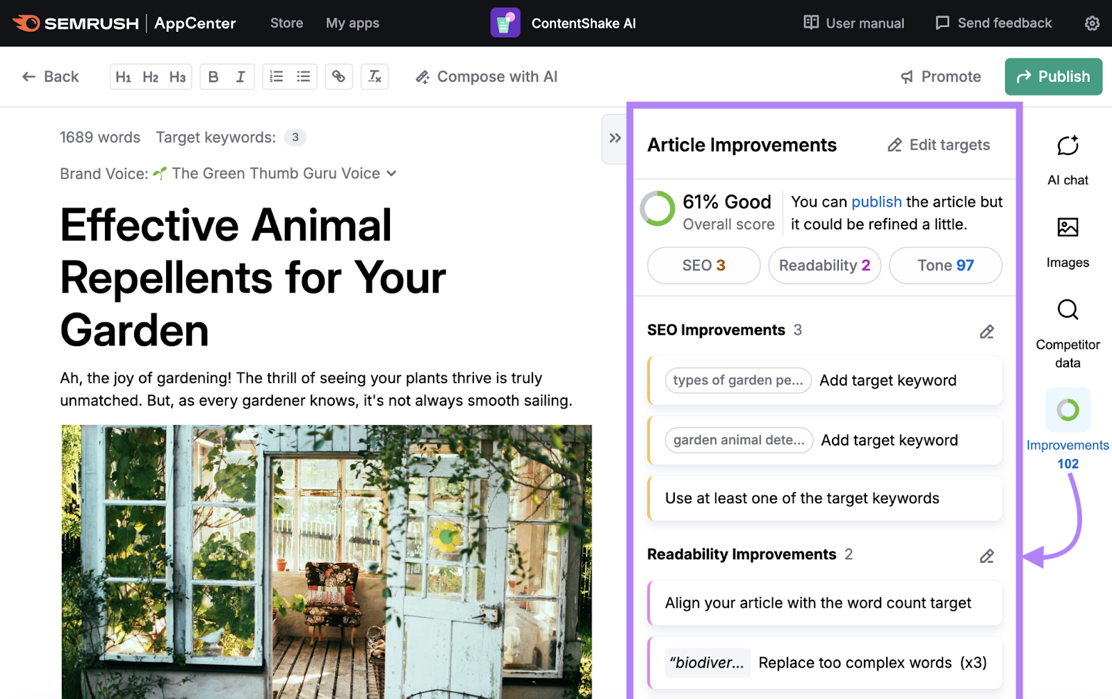Click 'Replace too complex words' suggestion
The image size is (1112, 699).
[825, 663]
